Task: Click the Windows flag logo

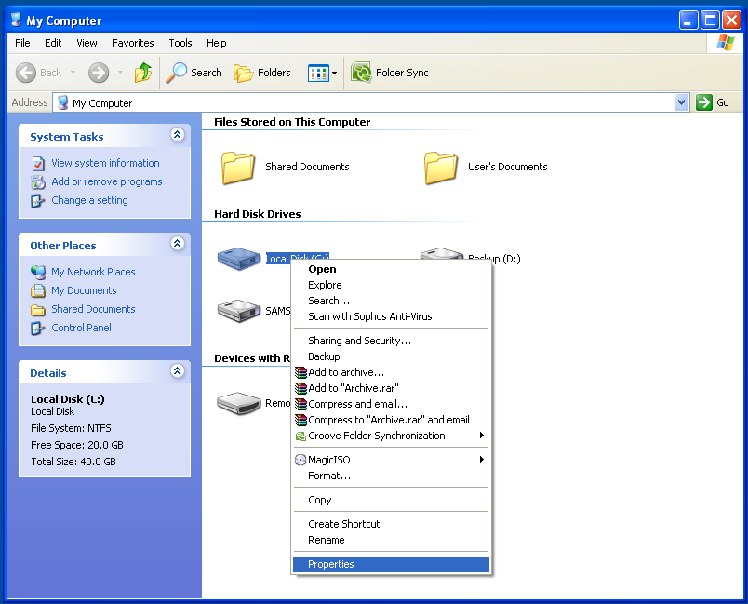Action: tap(725, 43)
